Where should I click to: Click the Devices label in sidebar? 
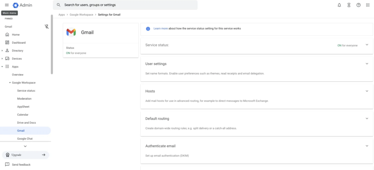(17, 59)
